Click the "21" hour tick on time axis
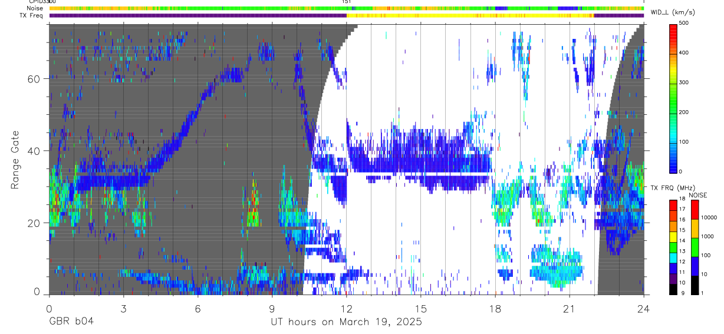This screenshot has height=334, width=724. click(x=570, y=308)
